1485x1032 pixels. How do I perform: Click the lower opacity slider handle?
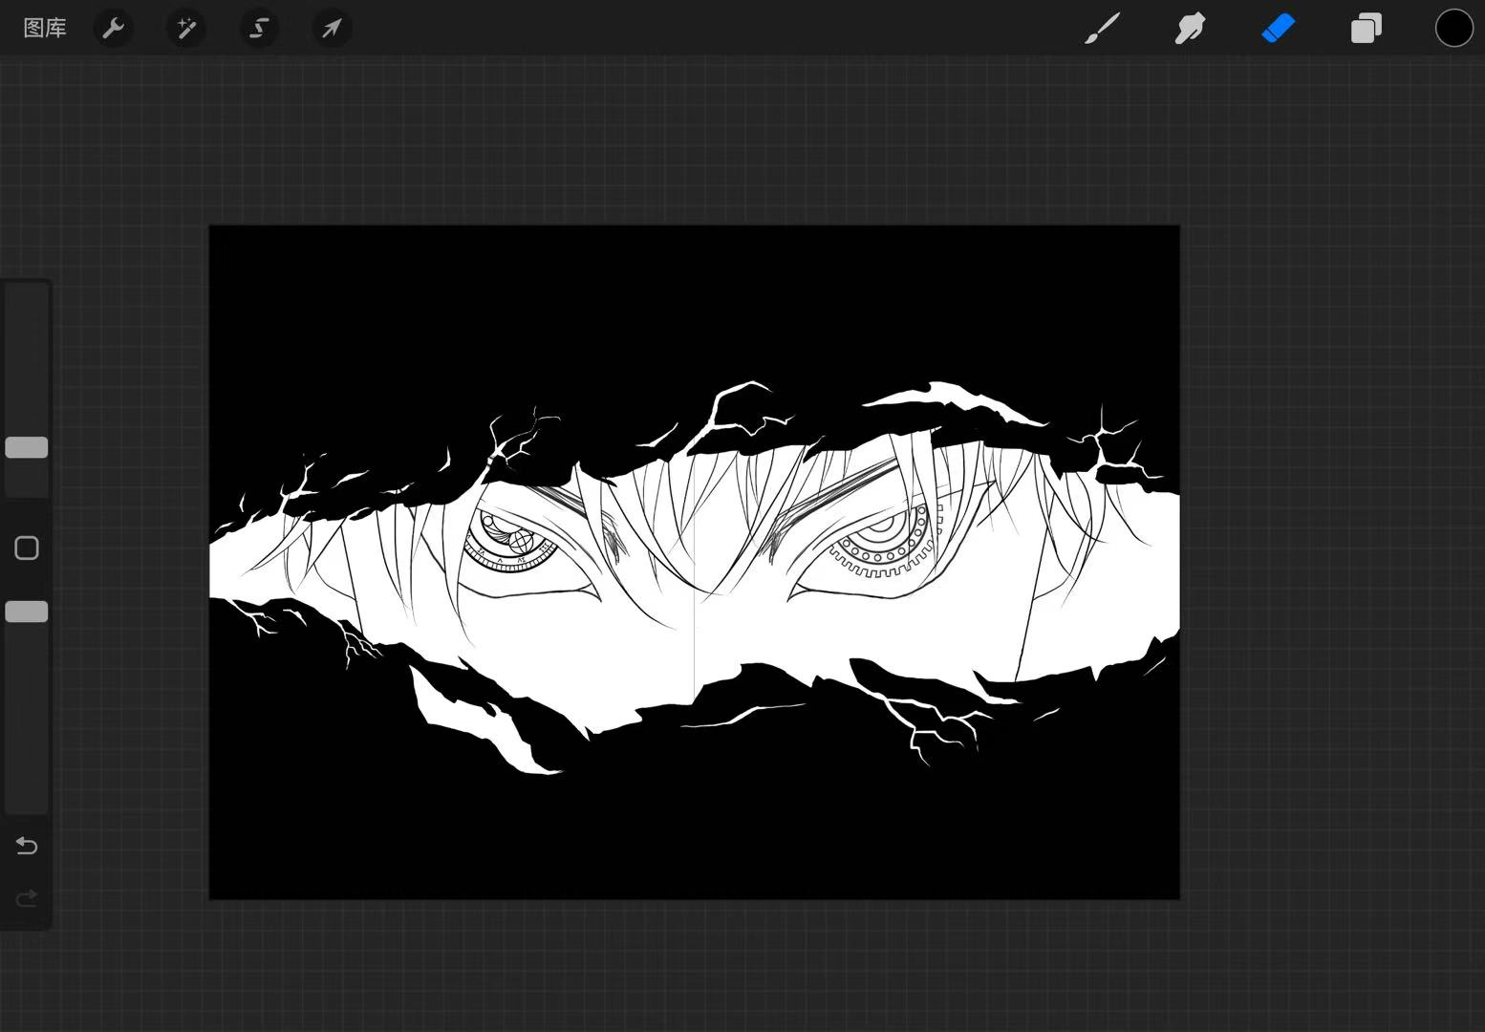tap(27, 612)
